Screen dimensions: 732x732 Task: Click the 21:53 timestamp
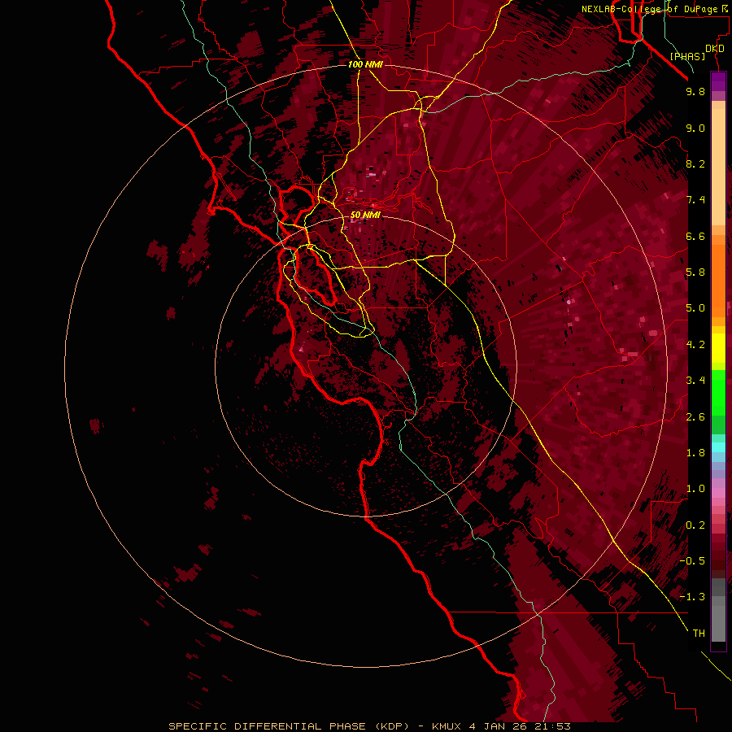point(554,726)
